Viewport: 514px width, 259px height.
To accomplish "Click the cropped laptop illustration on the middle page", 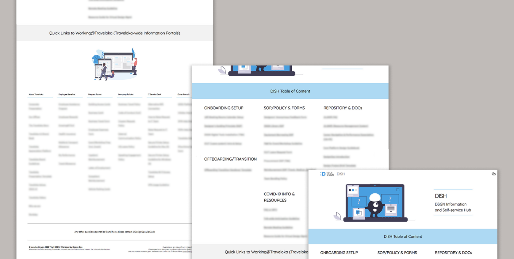I will [260, 70].
